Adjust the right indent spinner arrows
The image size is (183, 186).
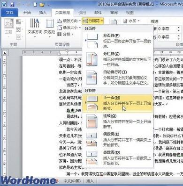coord(178,37)
